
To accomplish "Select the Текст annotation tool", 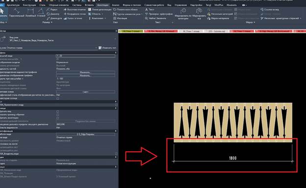I will coord(150,10).
